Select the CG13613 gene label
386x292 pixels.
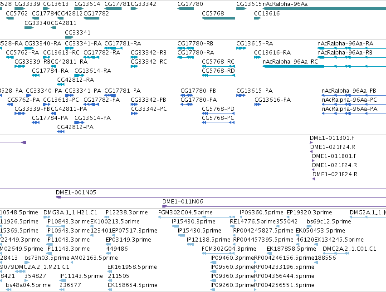pos(56,4)
